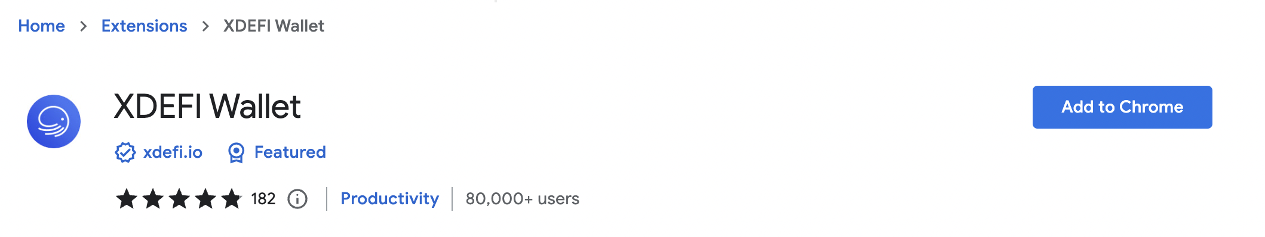Open the 182 ratings count
Screen dimensions: 1265x237
pos(263,199)
